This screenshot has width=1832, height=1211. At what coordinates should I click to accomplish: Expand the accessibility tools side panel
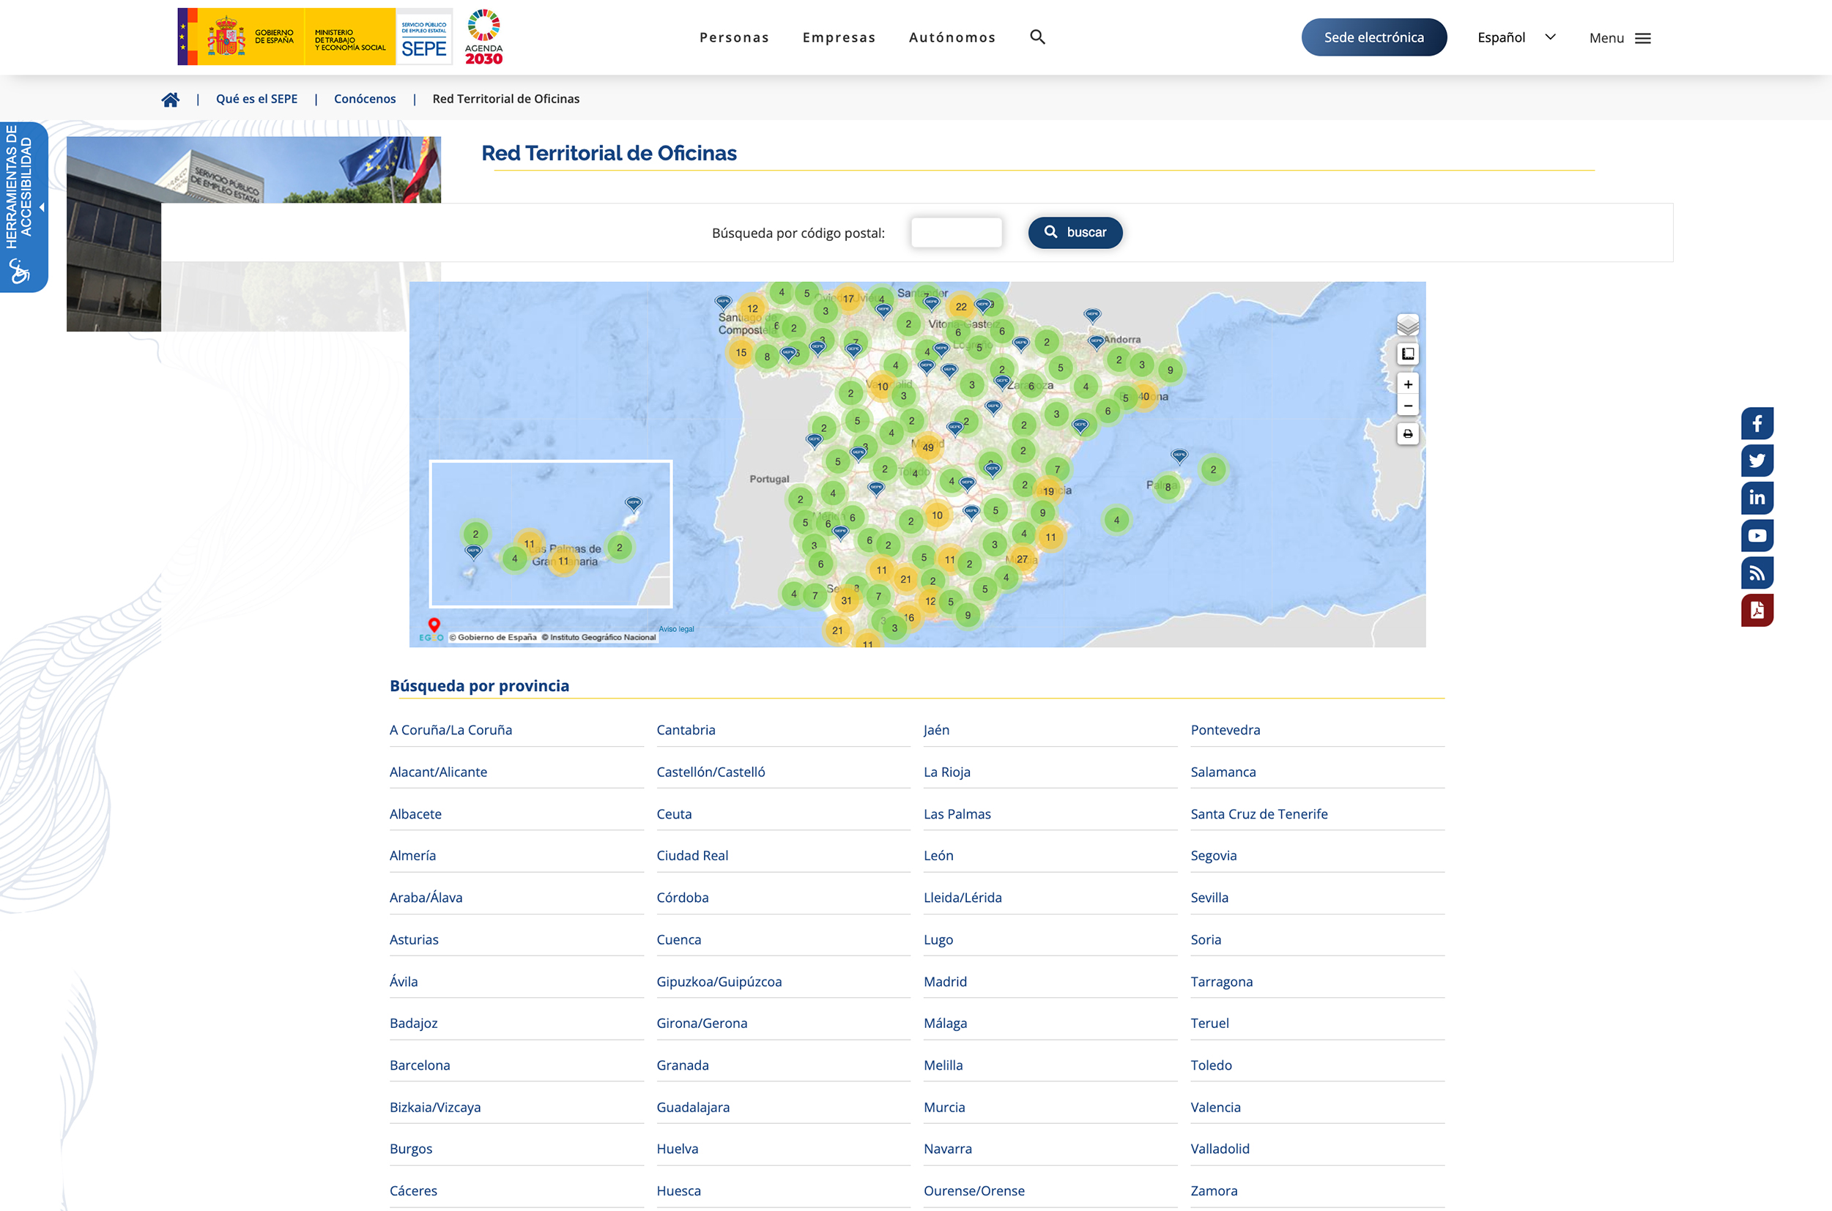(x=24, y=207)
